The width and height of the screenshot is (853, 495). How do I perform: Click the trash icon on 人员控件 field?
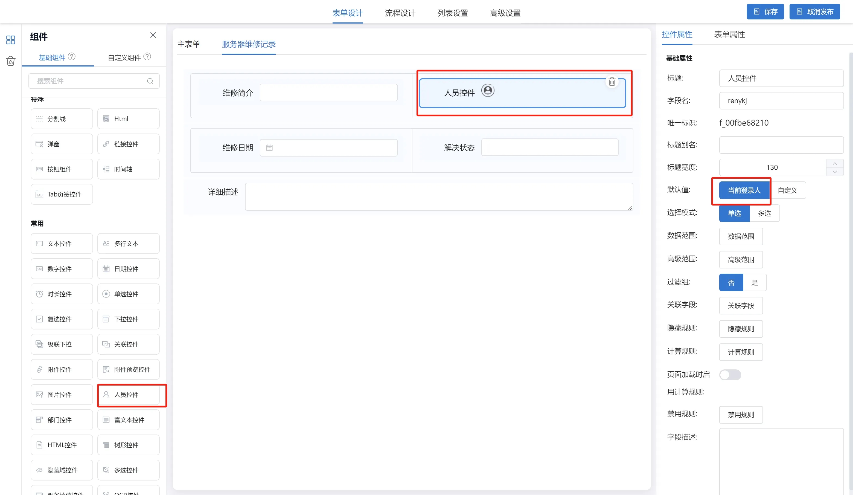click(612, 82)
